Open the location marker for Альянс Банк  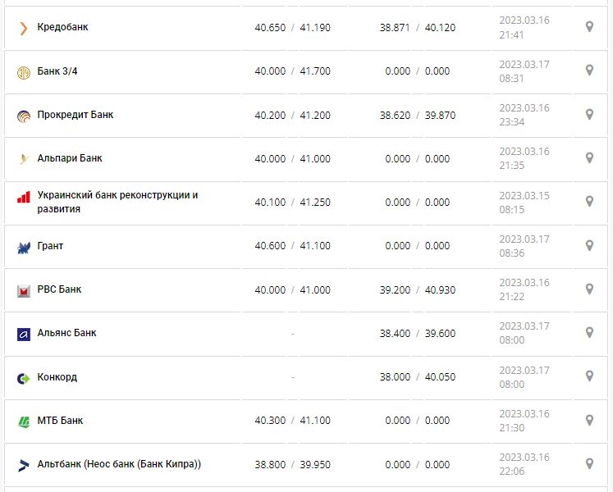click(589, 333)
